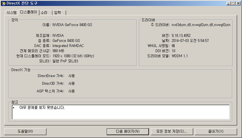Click the 주 드라이버 label
This screenshot has height=138, width=242.
160,25
